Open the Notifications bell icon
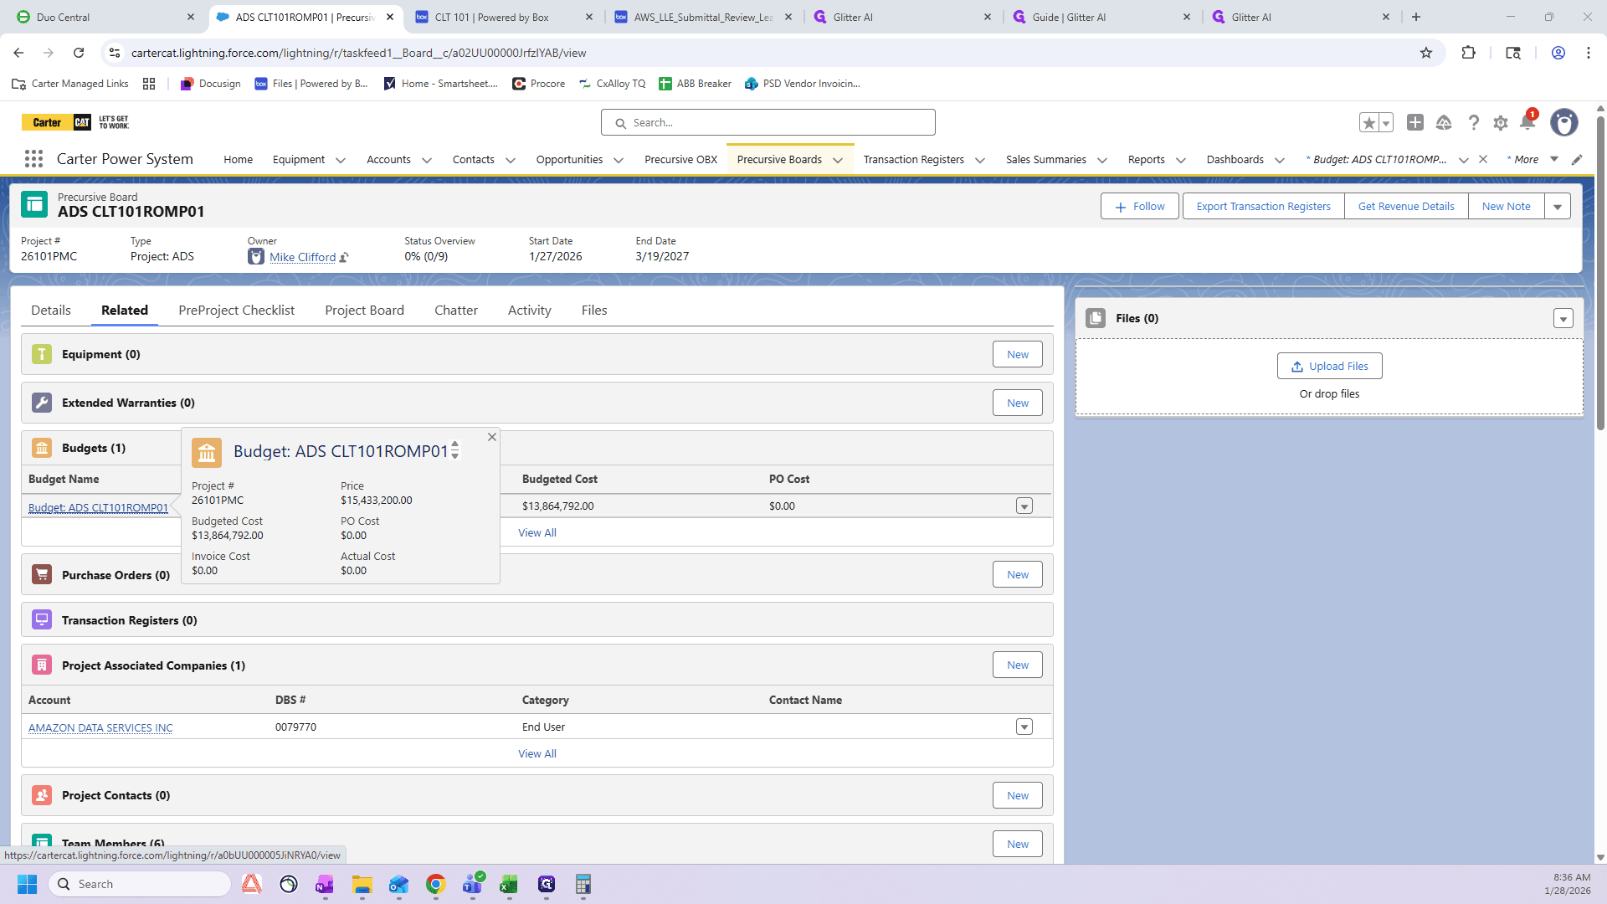1607x904 pixels. [x=1527, y=123]
